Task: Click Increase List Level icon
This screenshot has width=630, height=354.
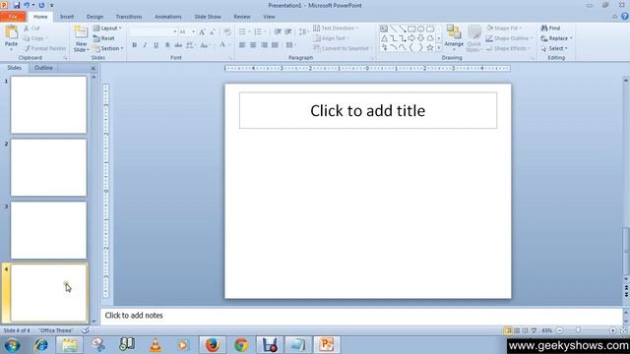Action: [x=288, y=31]
